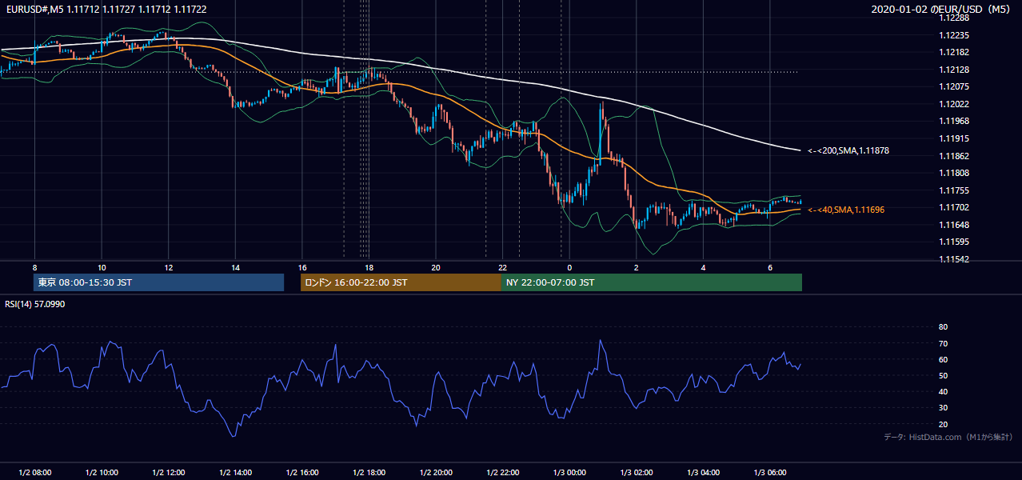The image size is (1022, 480).
Task: Click the RSI(14) 57.0990 indicator label
Action: click(34, 304)
